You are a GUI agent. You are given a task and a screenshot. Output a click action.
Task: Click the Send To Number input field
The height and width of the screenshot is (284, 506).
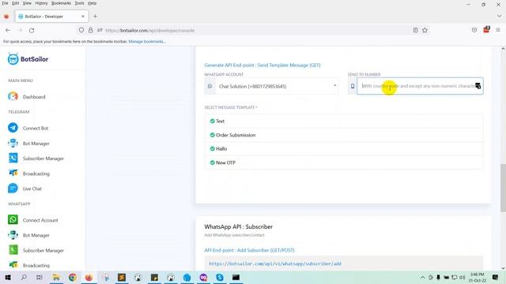420,86
